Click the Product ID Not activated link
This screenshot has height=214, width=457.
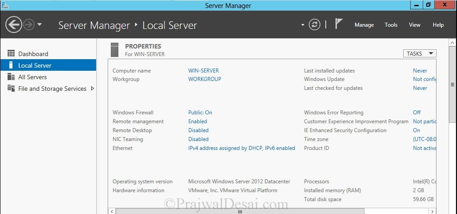[x=425, y=148]
